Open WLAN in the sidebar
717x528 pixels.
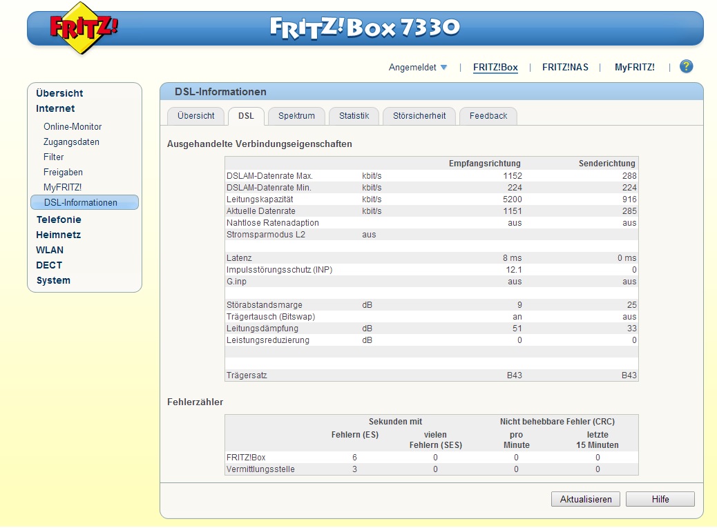[x=50, y=250]
